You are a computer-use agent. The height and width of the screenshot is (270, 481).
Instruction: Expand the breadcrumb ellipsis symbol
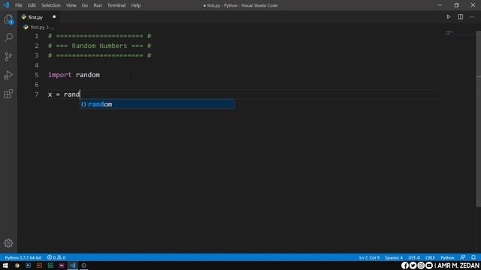(52, 27)
